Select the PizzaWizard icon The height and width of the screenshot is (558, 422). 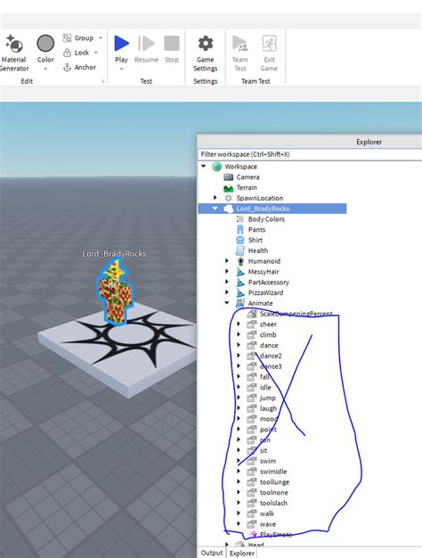[240, 293]
